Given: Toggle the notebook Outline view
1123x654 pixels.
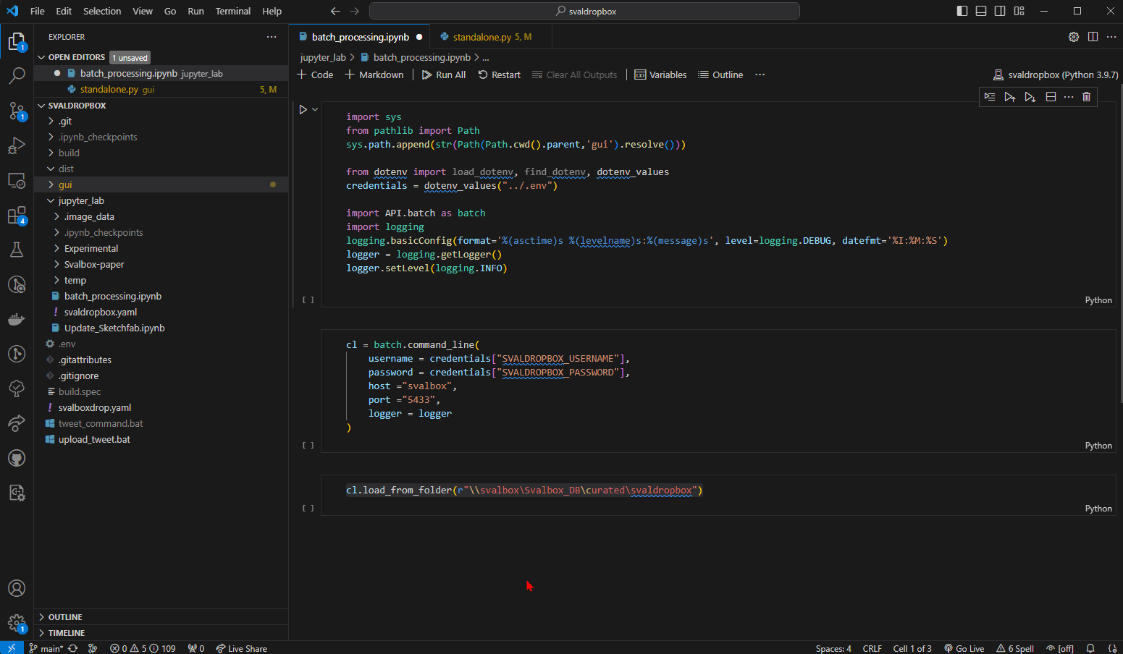Looking at the screenshot, I should pos(720,75).
